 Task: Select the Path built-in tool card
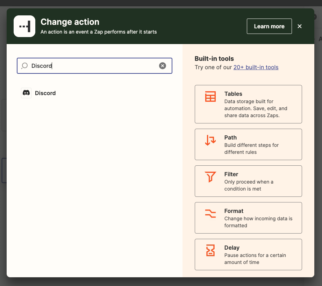tap(248, 144)
